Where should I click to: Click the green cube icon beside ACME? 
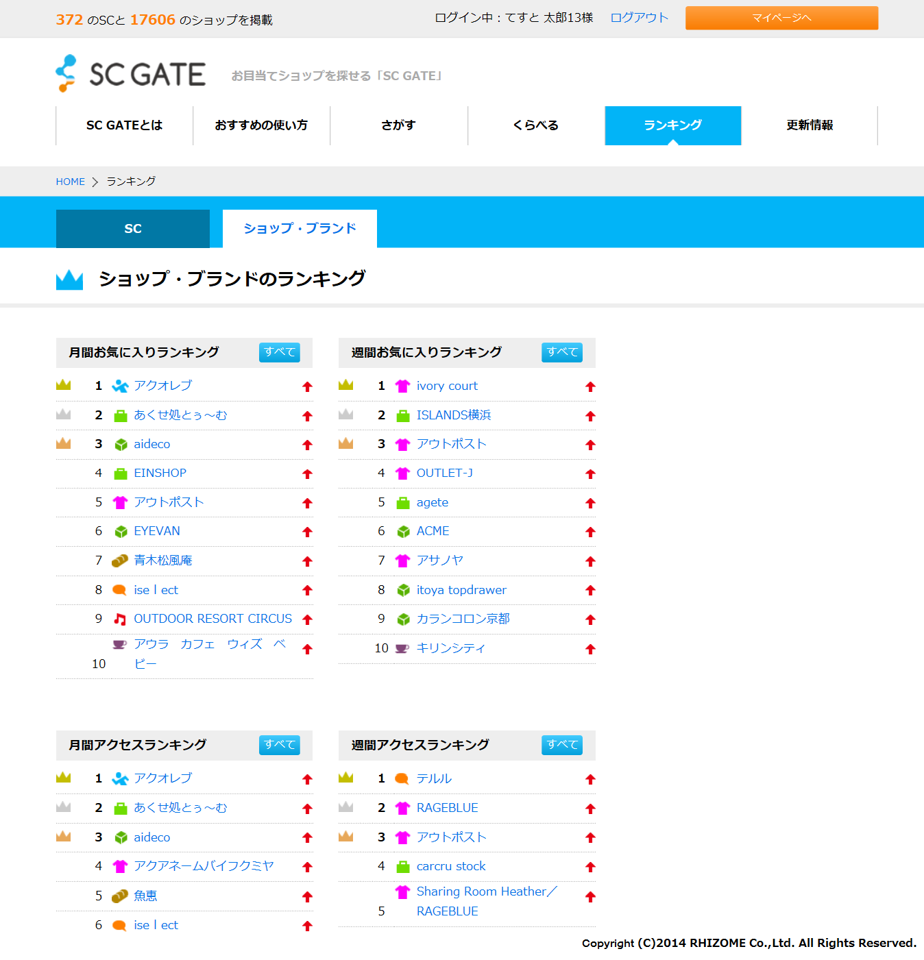[x=403, y=532]
